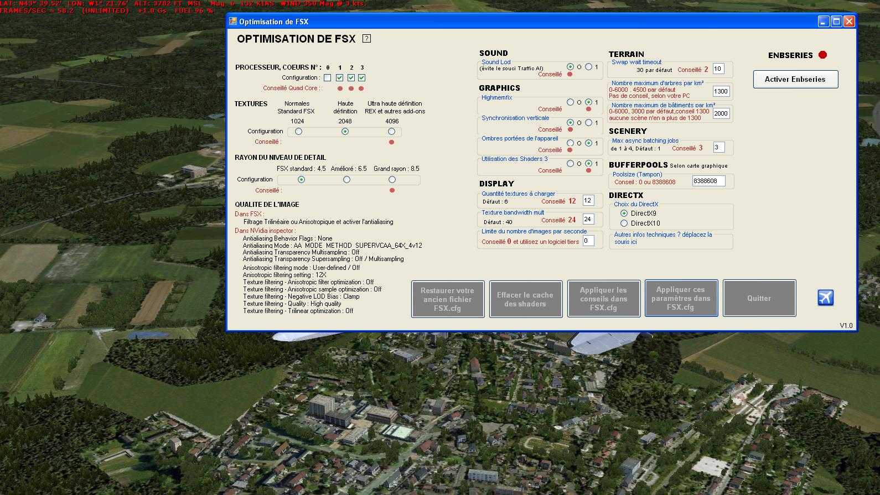
Task: Click Restaurer votre ancien fichier FSX.cfg
Action: point(447,299)
